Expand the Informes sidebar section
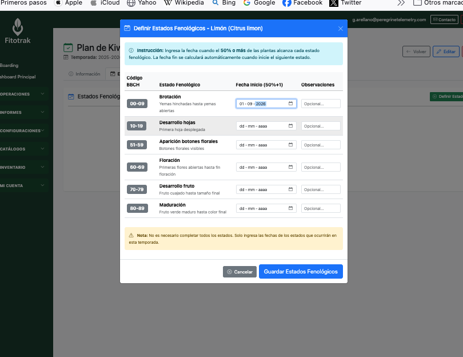This screenshot has height=357, width=463. tap(22, 112)
